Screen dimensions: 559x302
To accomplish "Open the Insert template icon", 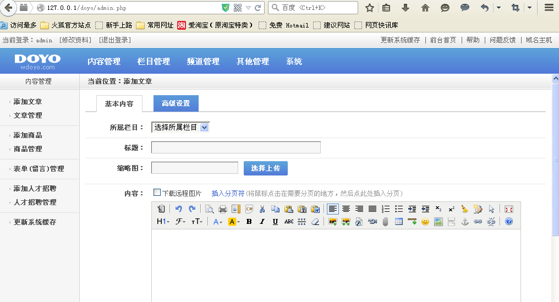I will (236, 209).
